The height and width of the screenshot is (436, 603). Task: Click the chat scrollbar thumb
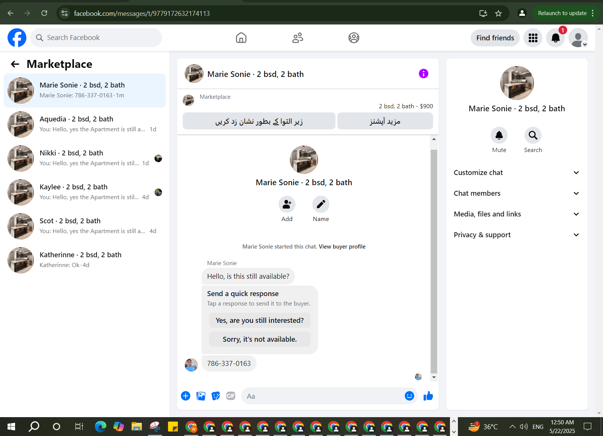pyautogui.click(x=434, y=261)
